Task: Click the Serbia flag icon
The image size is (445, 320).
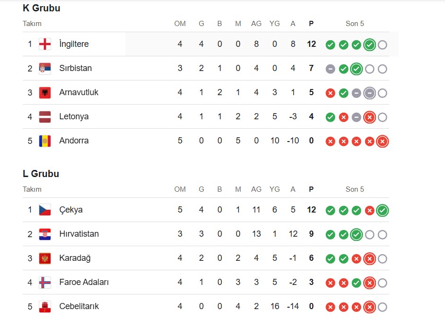Action: point(45,68)
